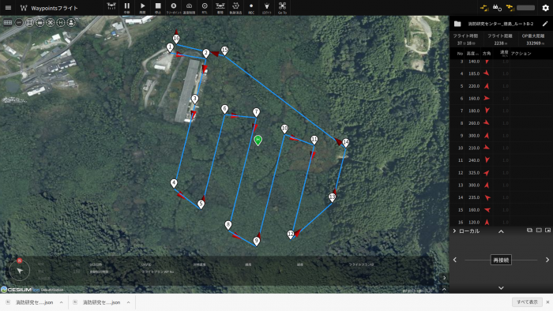Select waypoint 12 marker on map
Image resolution: width=553 pixels, height=311 pixels.
click(x=291, y=234)
